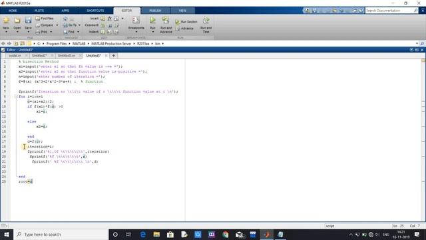Click the search folder magnifier icon
The height and width of the screenshot is (240, 426).
(x=422, y=43)
